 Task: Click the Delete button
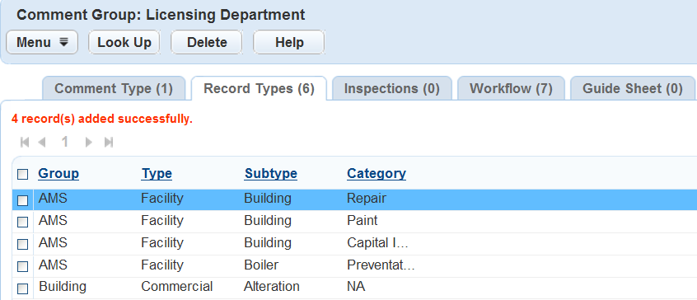pos(207,42)
